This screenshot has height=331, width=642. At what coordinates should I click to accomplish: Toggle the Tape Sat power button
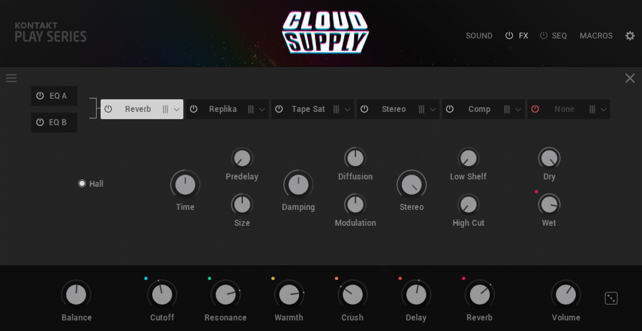point(279,109)
